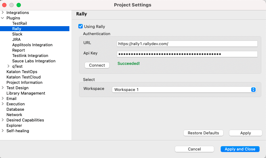Screen dimensions: 266x158
Task: Expand the Desired Capabilities node
Action: point(3,120)
